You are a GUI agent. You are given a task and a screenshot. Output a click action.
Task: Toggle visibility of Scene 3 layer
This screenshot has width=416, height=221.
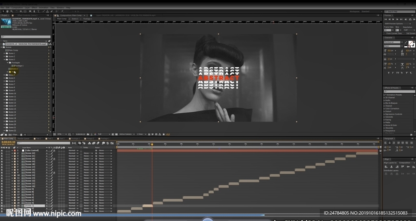(x=2, y=205)
